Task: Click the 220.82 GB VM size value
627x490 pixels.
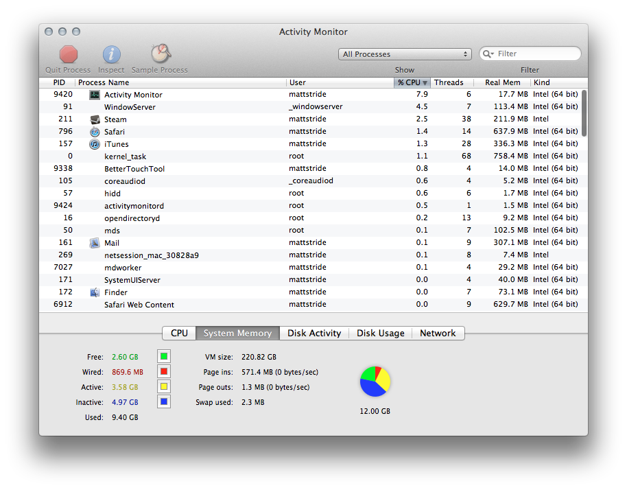Action: point(259,357)
